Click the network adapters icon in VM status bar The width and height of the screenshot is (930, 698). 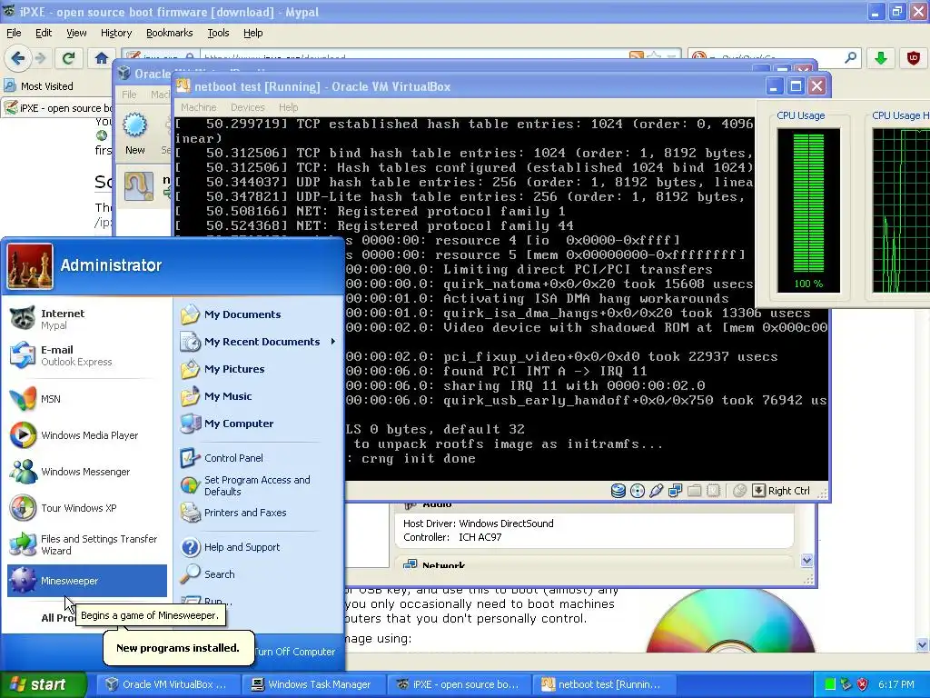(x=675, y=491)
